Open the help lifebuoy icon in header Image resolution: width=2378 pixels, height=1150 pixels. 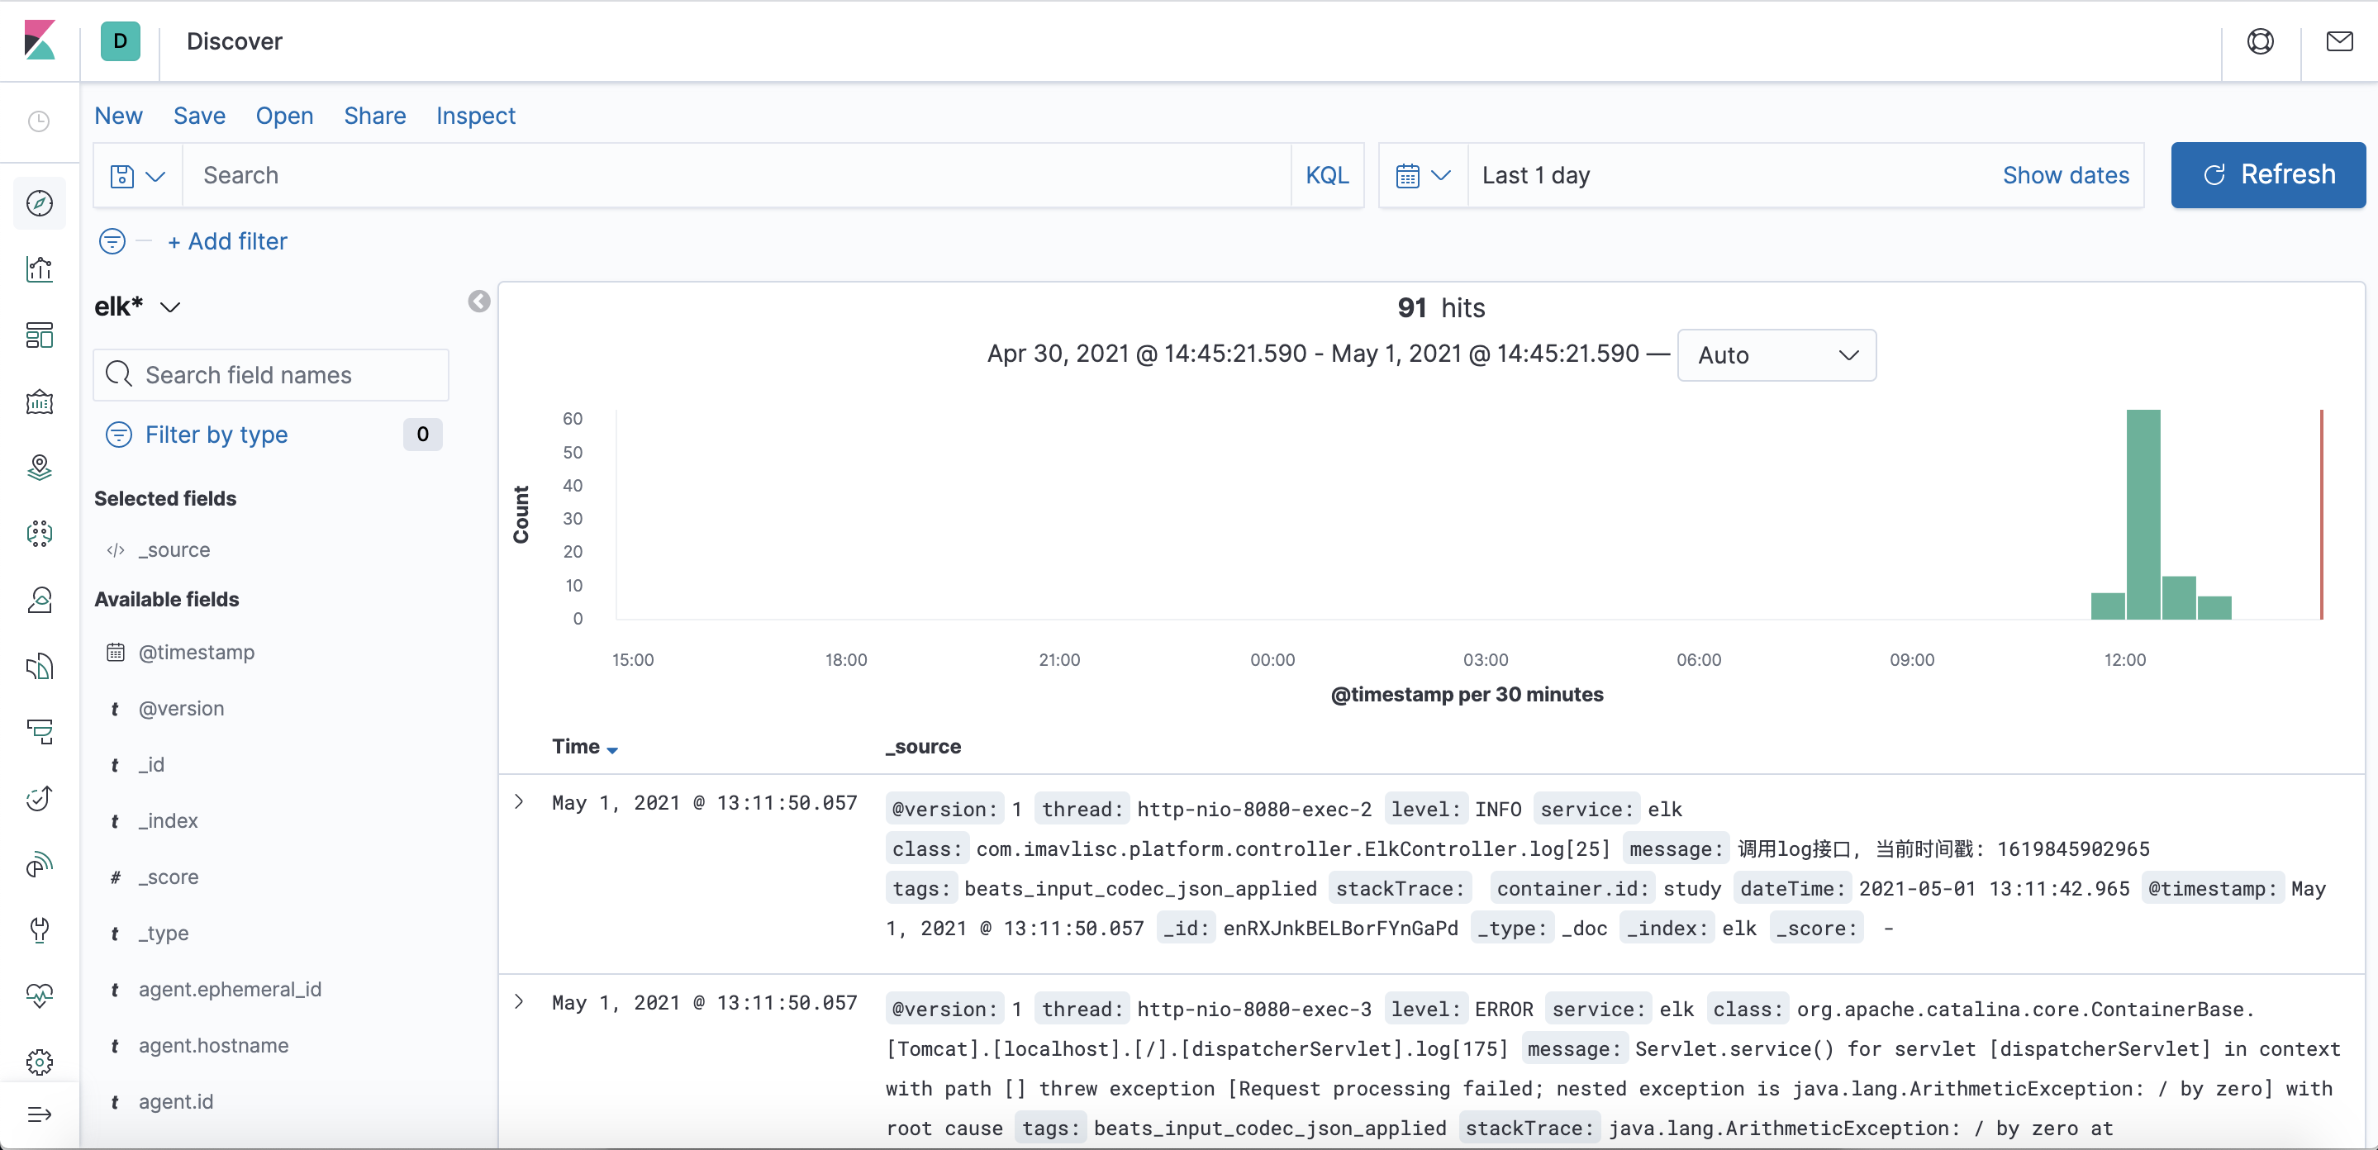[2260, 40]
